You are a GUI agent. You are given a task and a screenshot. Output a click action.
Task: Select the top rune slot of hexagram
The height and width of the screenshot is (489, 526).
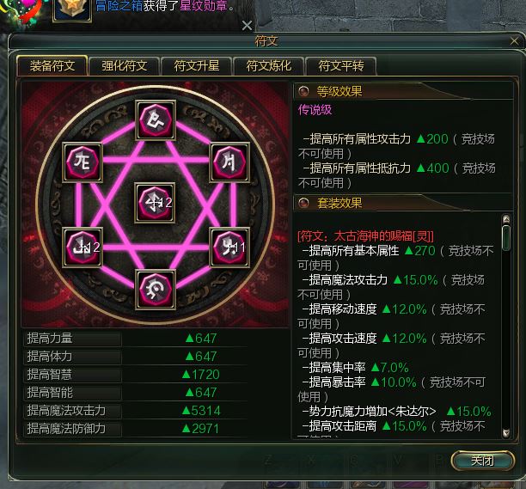[156, 120]
